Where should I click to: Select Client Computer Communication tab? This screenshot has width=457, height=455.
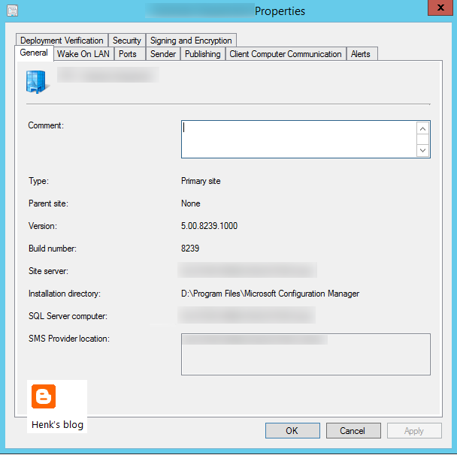click(286, 54)
